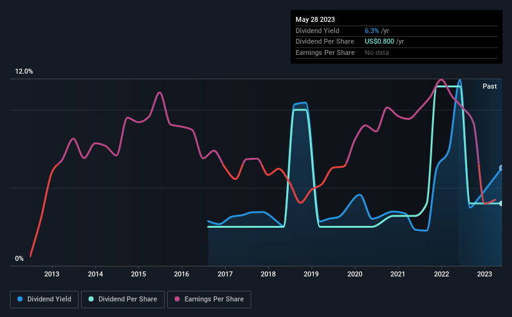Click the 12.0% y-axis label

pos(24,72)
